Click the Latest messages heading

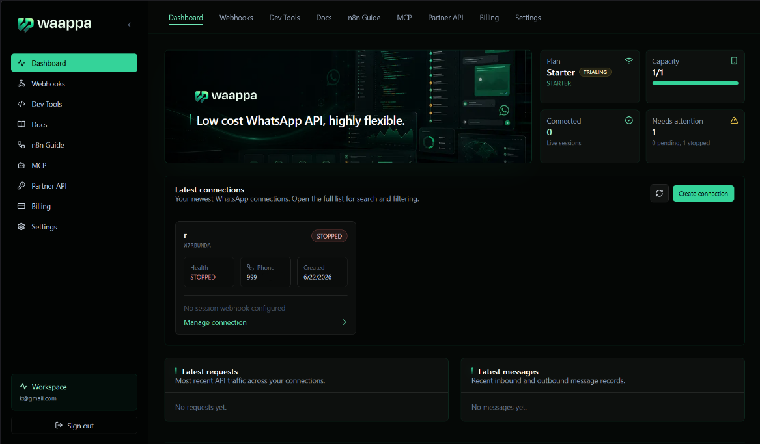tap(509, 371)
